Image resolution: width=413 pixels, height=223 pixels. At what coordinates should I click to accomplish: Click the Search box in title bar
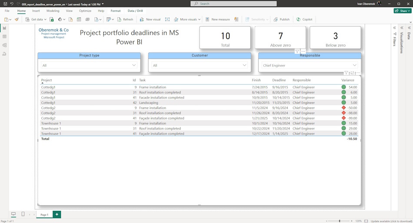233,3
